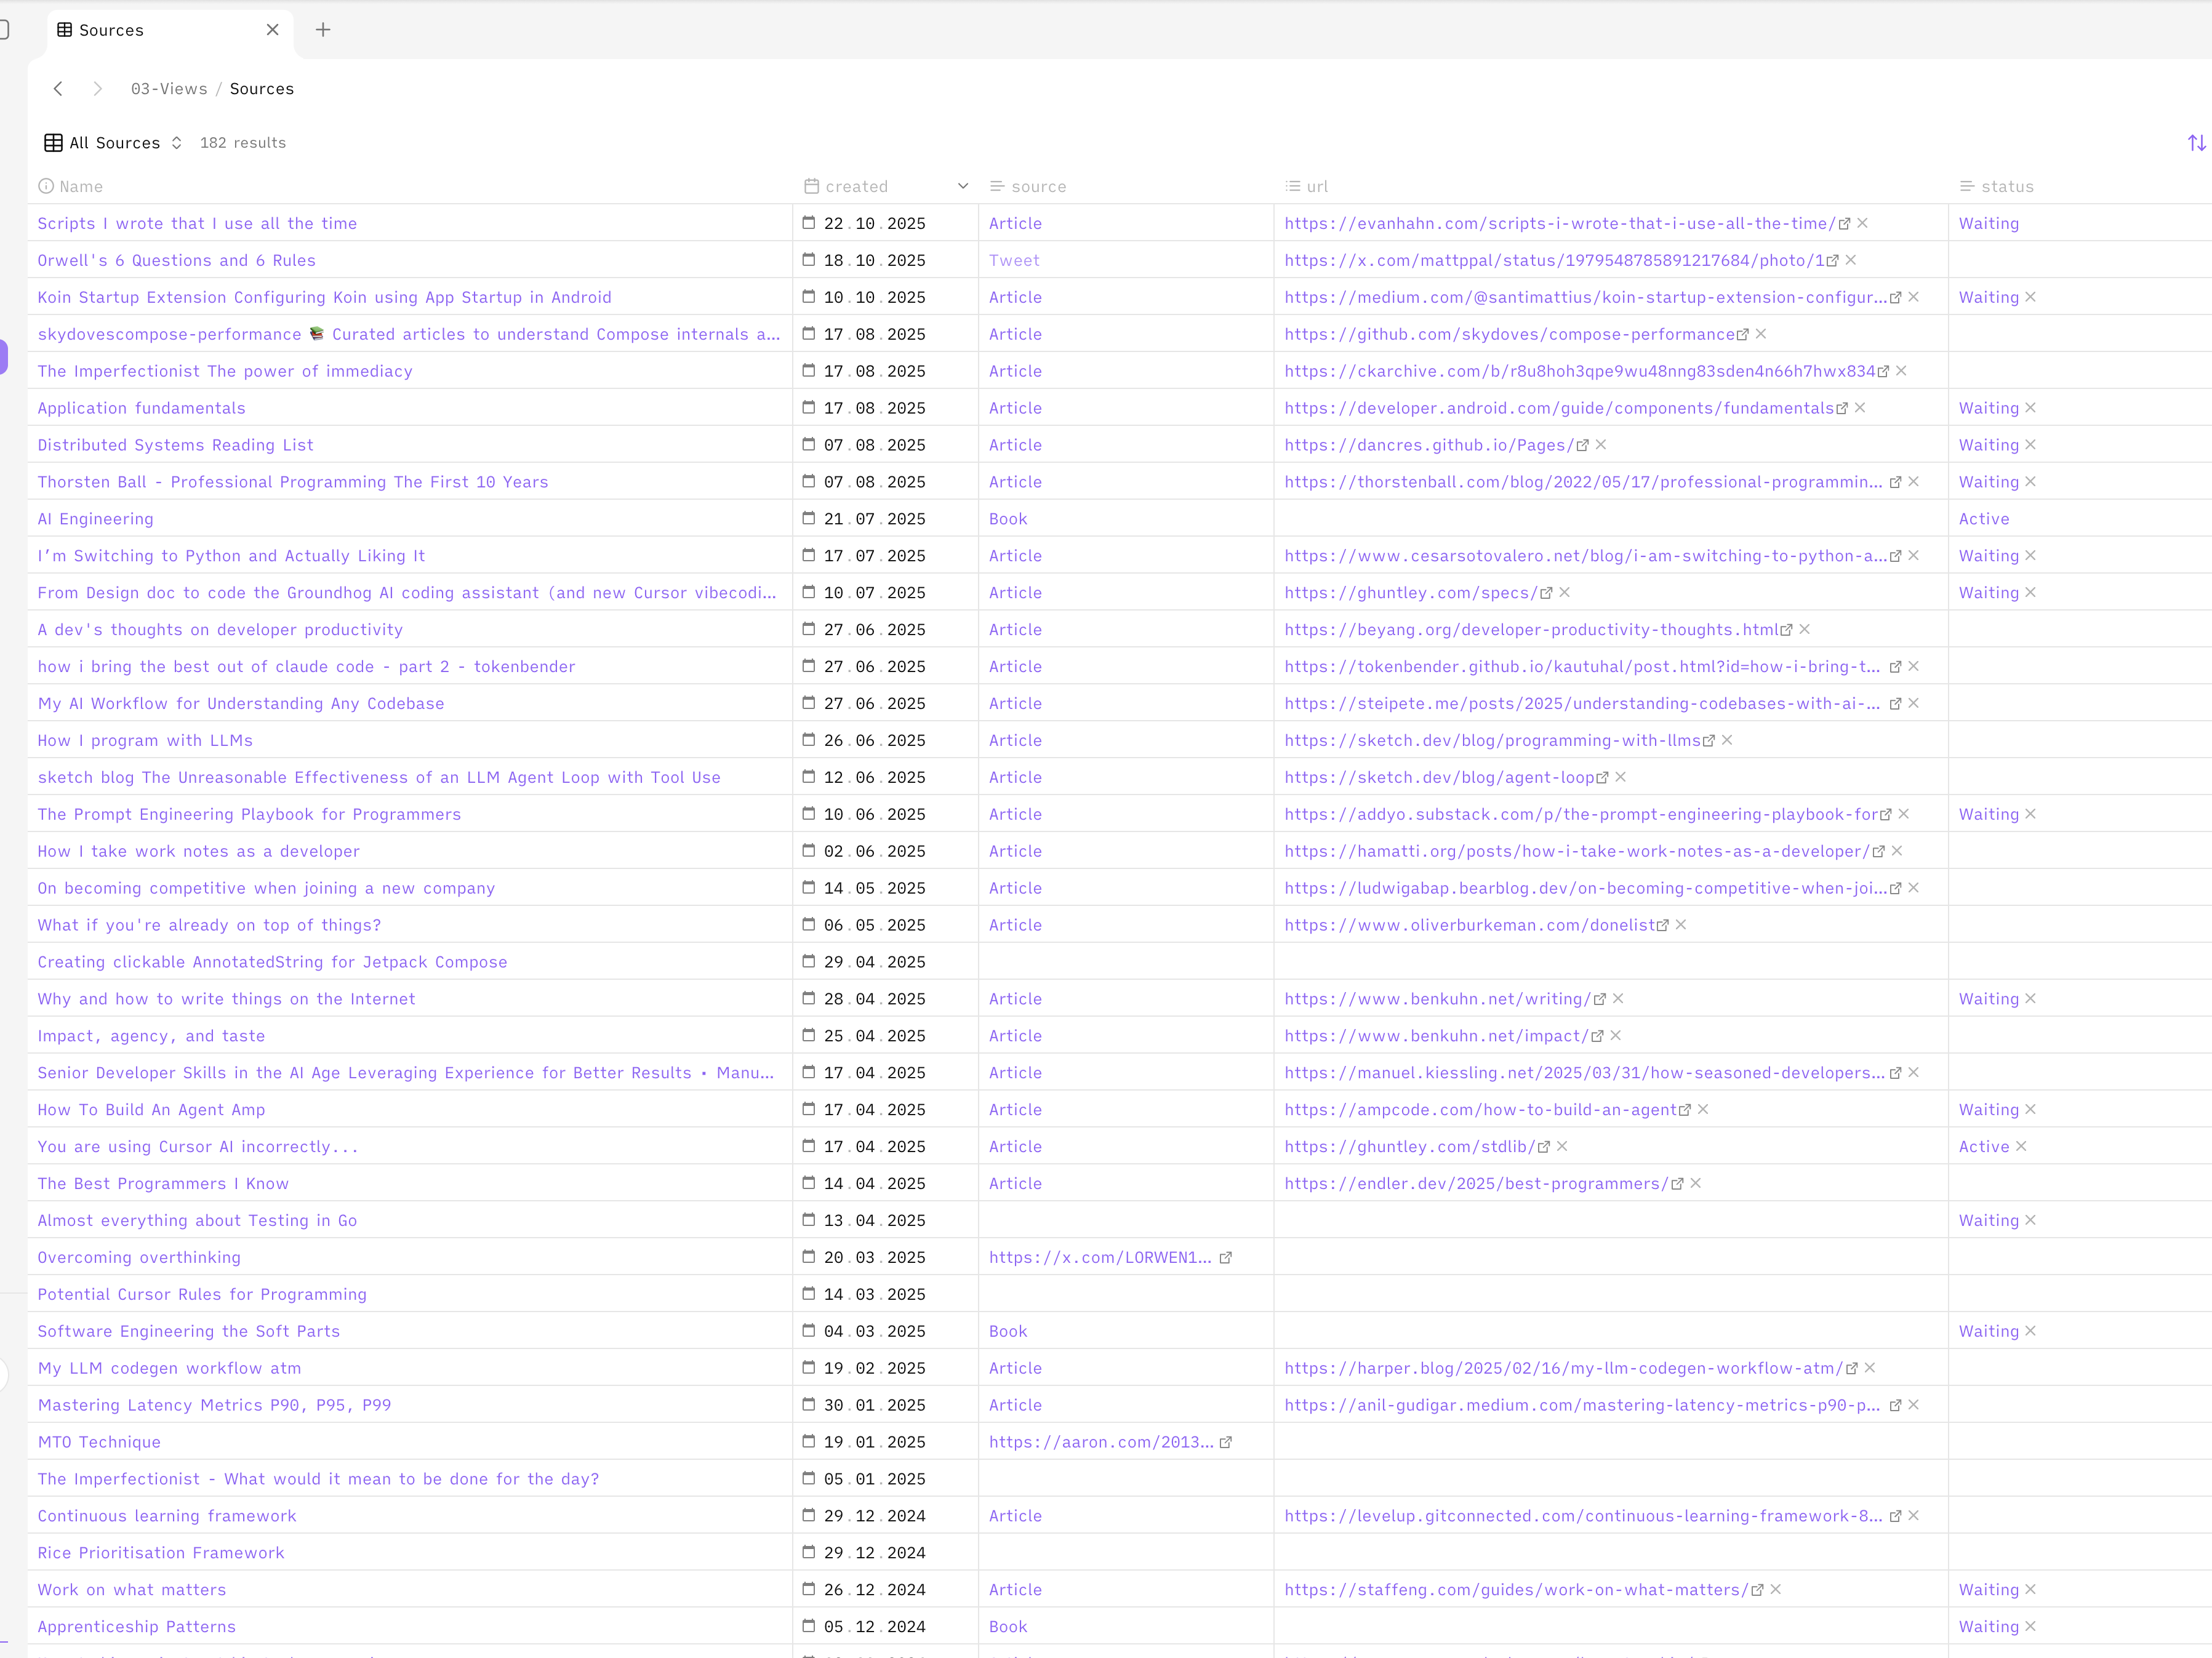Image resolution: width=2212 pixels, height=1658 pixels.
Task: Click the sort icon at top right
Action: pyautogui.click(x=2196, y=143)
